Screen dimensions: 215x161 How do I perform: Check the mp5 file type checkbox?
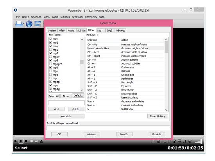50,71
